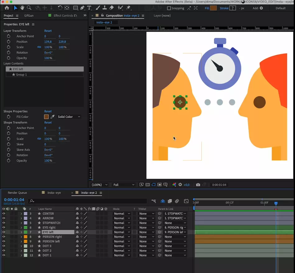Click the timeline current time indicator handle
Viewport: 295px width, 273px height.
coord(276,204)
